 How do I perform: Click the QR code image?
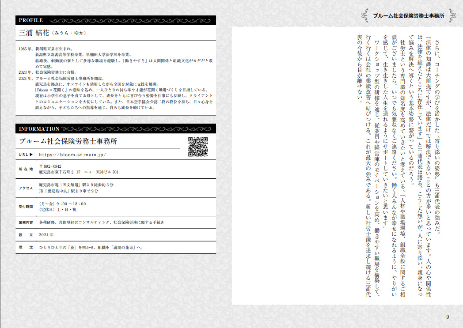(x=198, y=147)
